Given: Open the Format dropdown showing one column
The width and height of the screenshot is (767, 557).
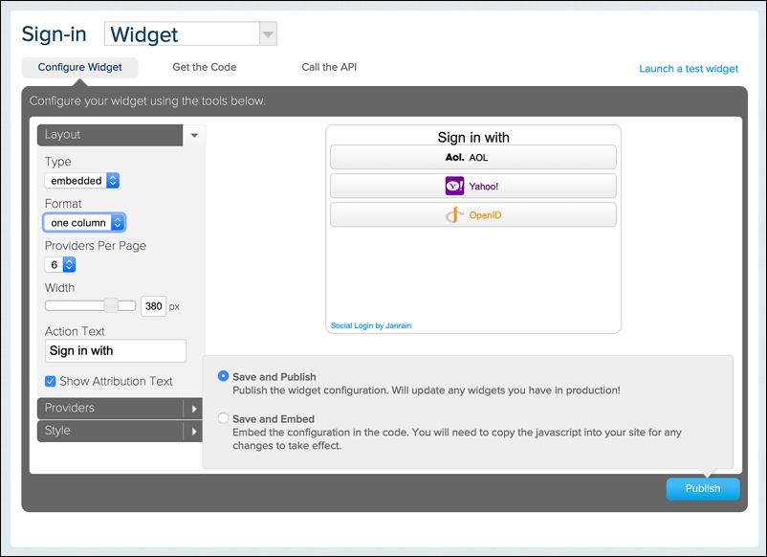Looking at the screenshot, I should (x=85, y=223).
